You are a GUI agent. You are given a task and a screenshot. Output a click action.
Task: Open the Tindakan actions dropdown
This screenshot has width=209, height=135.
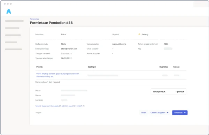click(x=180, y=113)
